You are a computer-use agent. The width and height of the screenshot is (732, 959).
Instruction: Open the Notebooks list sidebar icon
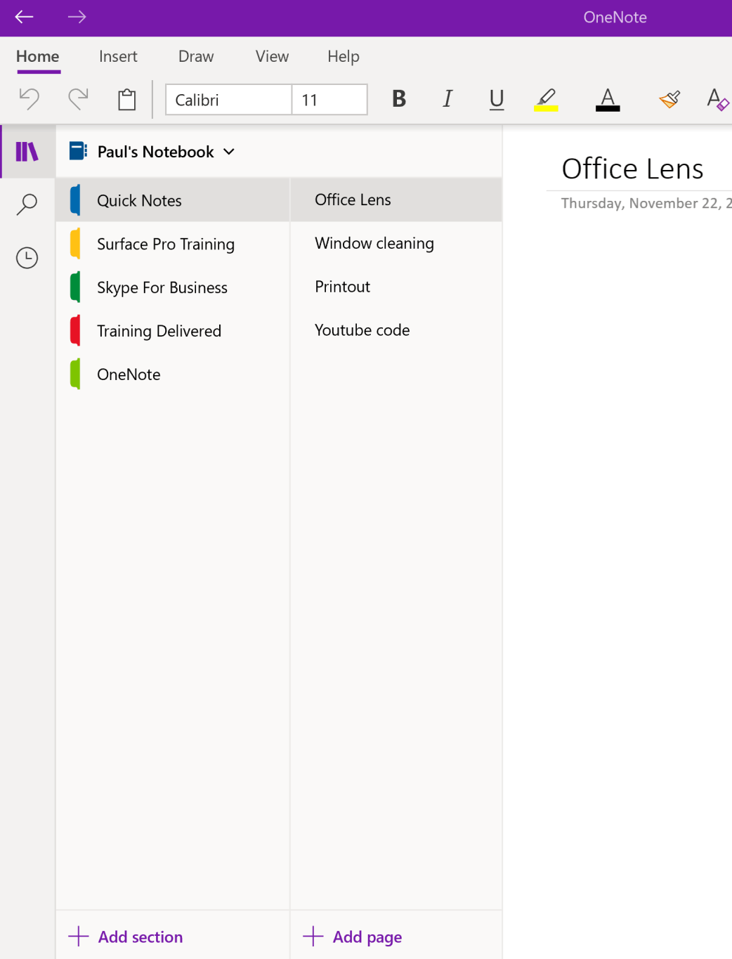tap(27, 151)
